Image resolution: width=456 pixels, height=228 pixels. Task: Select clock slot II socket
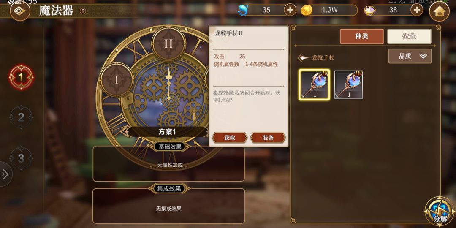[168, 44]
